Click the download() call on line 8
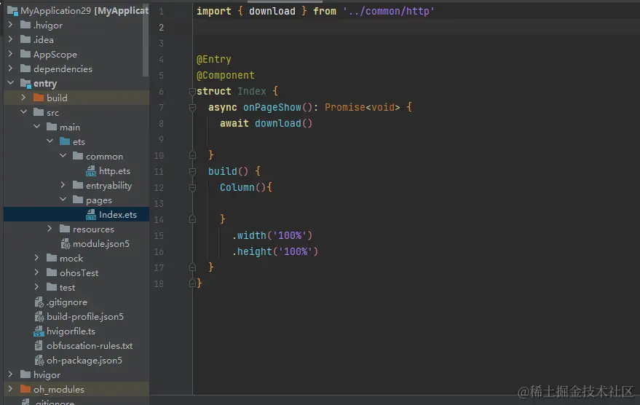Viewport: 640px width, 405px height. pyautogui.click(x=283, y=123)
